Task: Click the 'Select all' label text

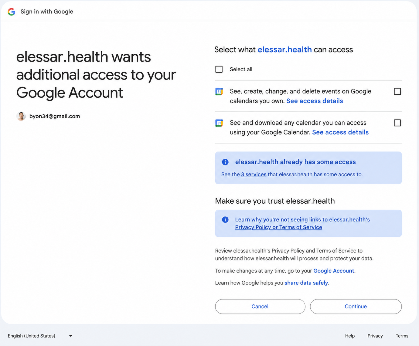Action: click(x=241, y=69)
